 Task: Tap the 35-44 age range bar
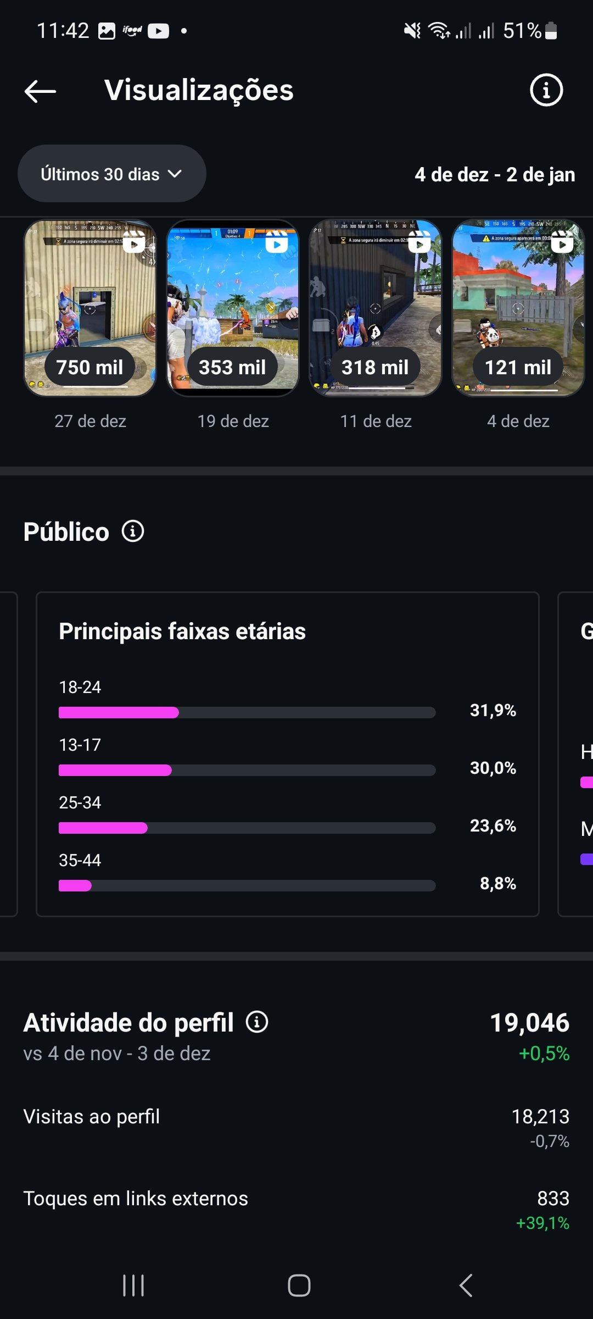pyautogui.click(x=247, y=886)
